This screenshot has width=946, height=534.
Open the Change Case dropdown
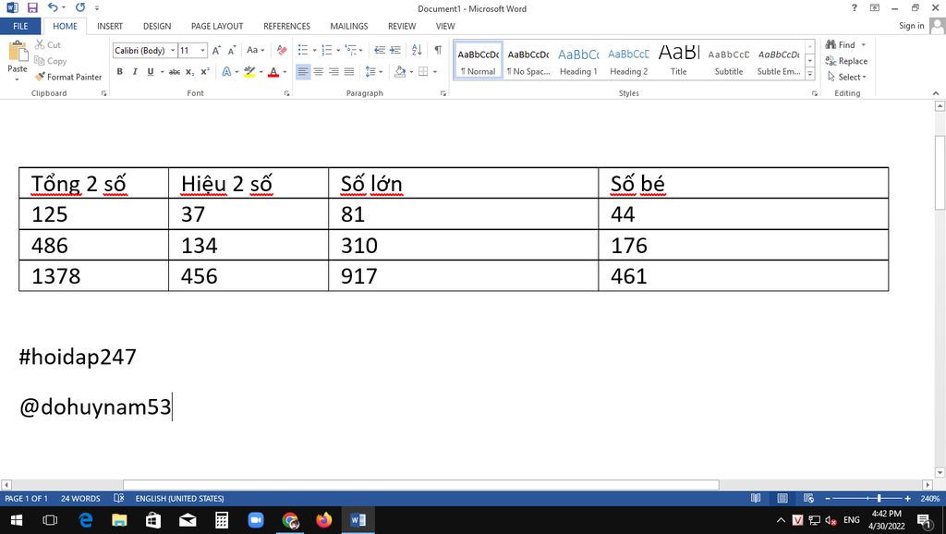(255, 50)
